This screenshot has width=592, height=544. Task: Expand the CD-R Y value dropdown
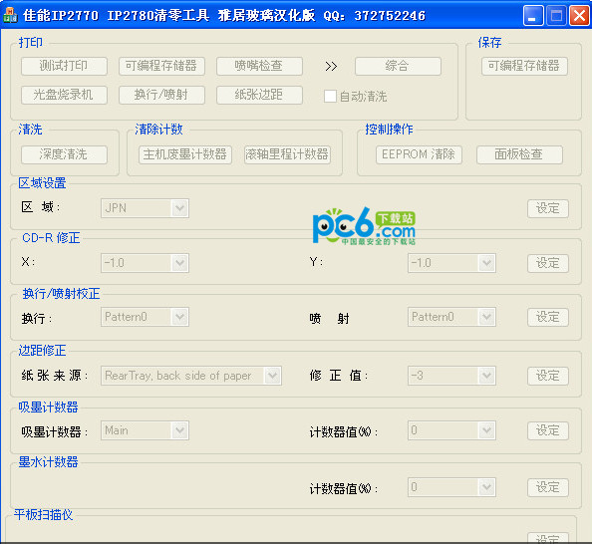(x=451, y=263)
